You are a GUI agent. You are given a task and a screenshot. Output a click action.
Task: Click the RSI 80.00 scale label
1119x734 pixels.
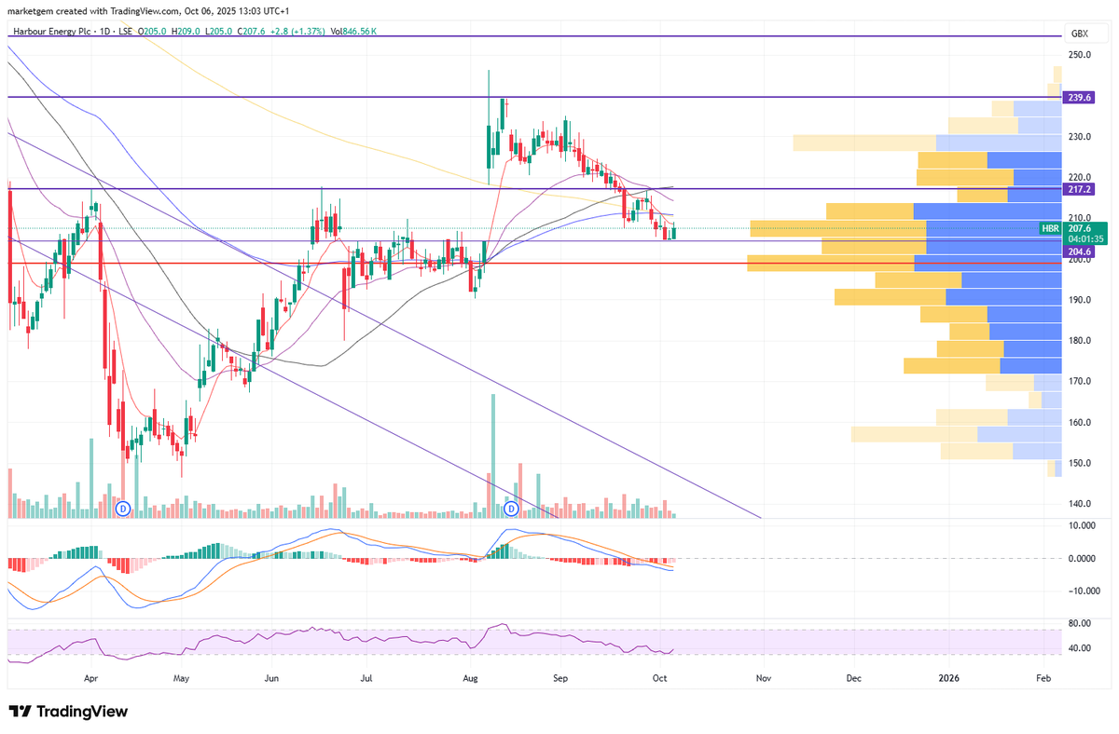[1080, 623]
